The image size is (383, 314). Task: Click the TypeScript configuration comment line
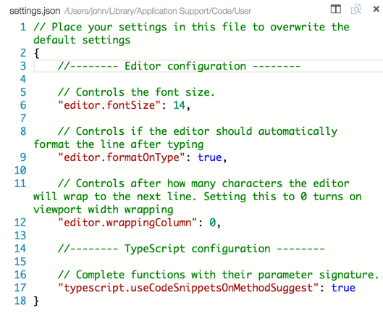191,249
